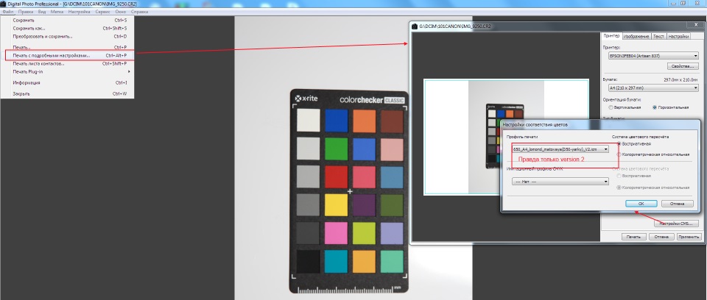Open the A4 (210 x 297 mm) paper dropdown
Image resolution: width=707 pixels, height=300 pixels.
tap(653, 87)
